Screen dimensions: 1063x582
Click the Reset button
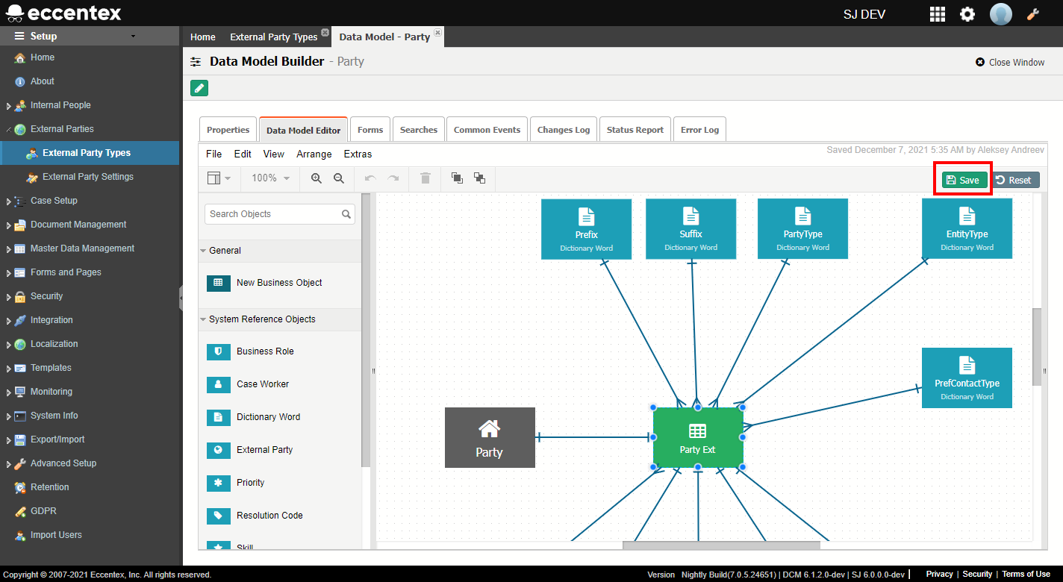tap(1015, 179)
